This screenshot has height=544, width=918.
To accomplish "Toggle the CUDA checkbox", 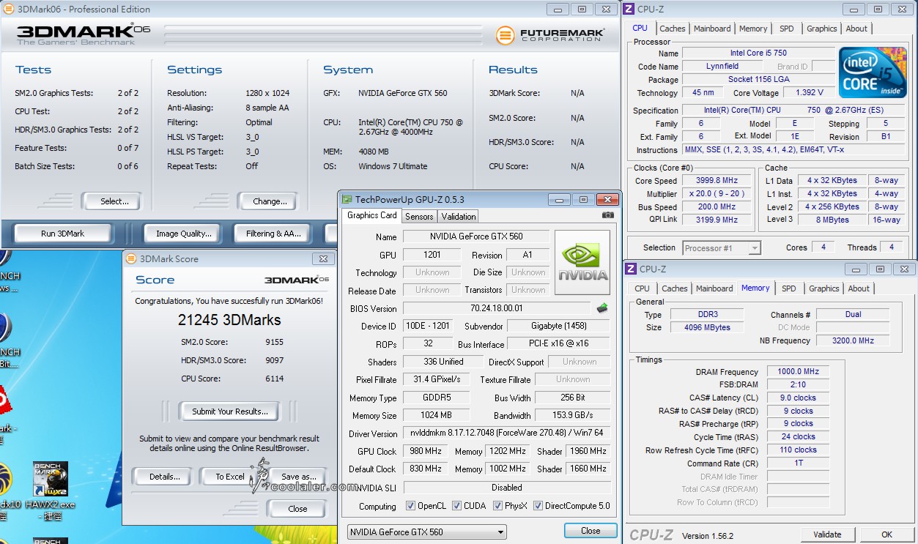I will 456,506.
